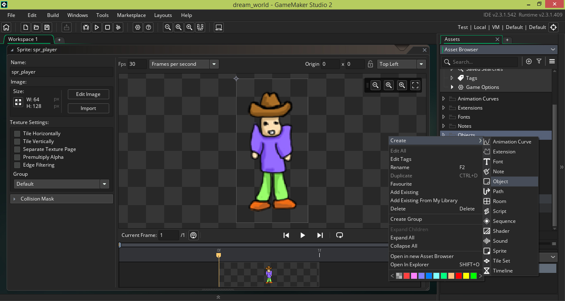The width and height of the screenshot is (565, 301).
Task: Stop the game with the toolbar square icon
Action: click(x=108, y=27)
